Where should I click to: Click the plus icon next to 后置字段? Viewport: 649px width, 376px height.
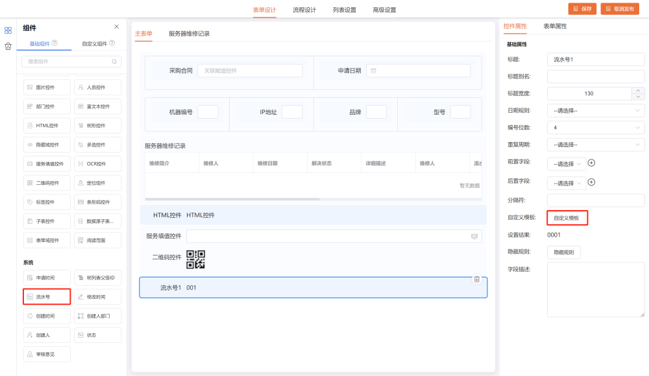coord(591,182)
